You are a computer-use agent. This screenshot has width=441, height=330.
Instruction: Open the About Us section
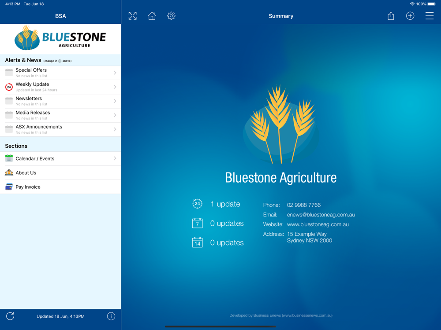point(60,172)
